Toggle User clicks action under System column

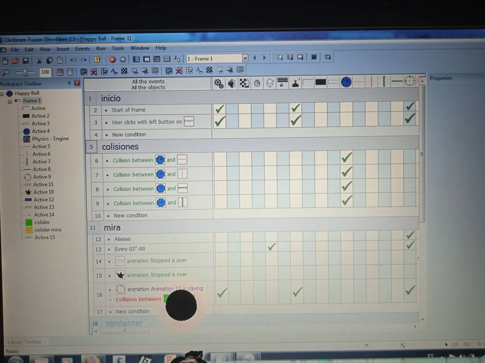220,122
